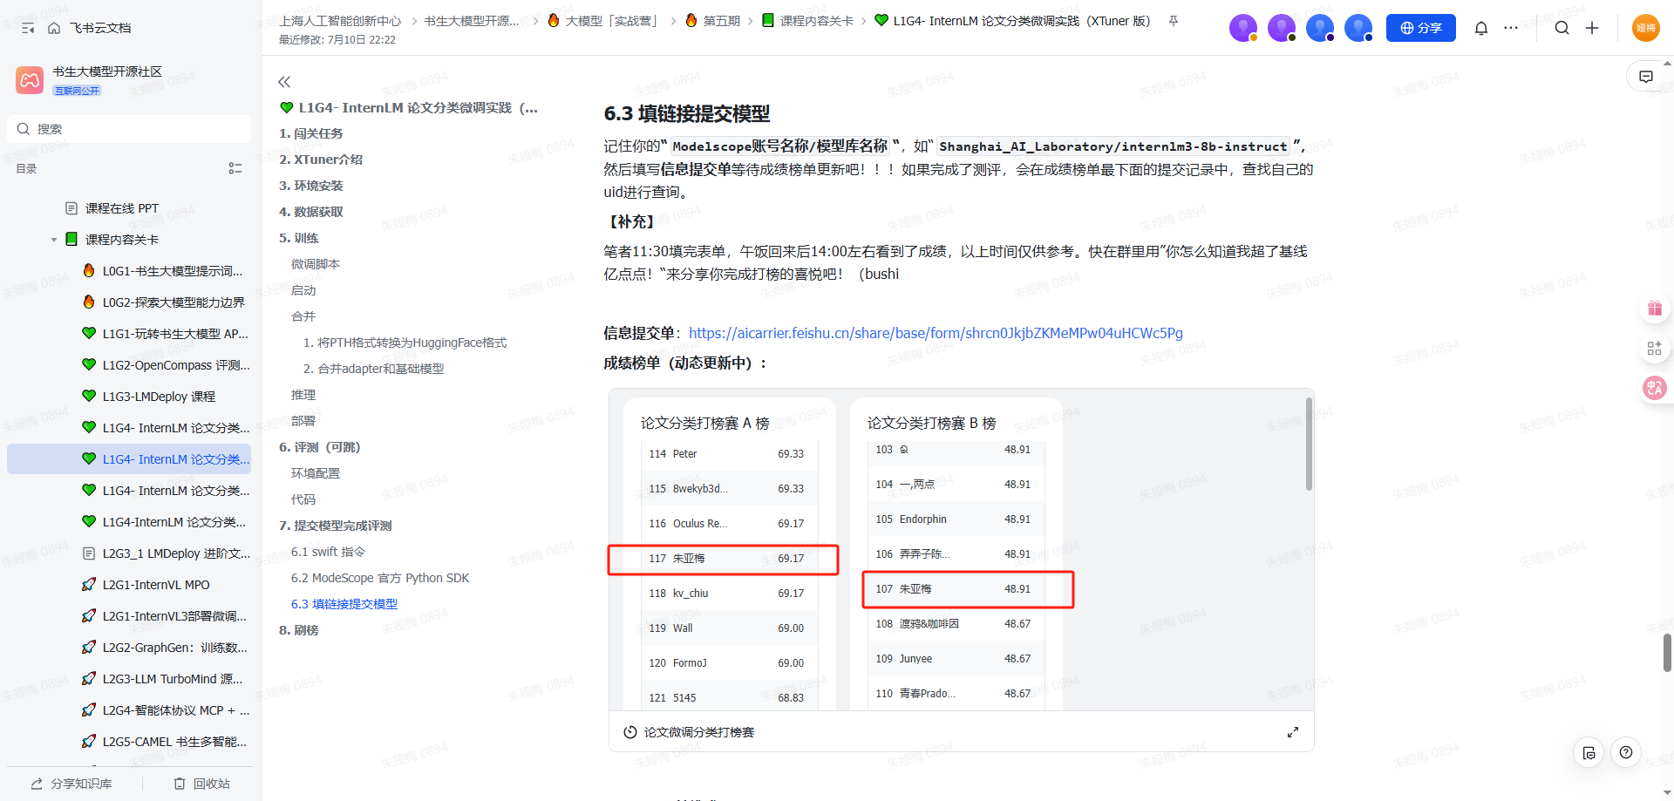This screenshot has width=1674, height=801.
Task: Open the user profile avatar
Action: (1646, 28)
